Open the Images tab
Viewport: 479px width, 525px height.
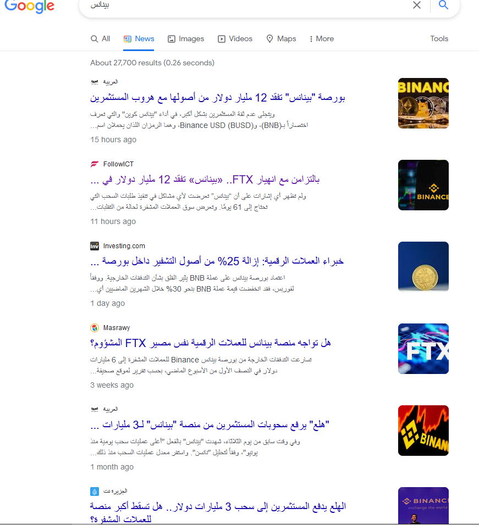pyautogui.click(x=186, y=39)
